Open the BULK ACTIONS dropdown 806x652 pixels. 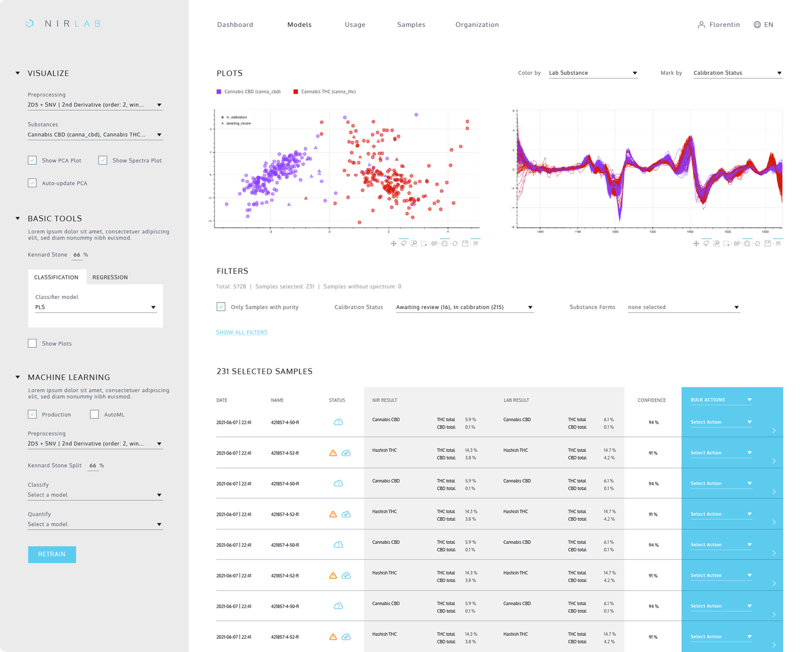[x=720, y=399]
